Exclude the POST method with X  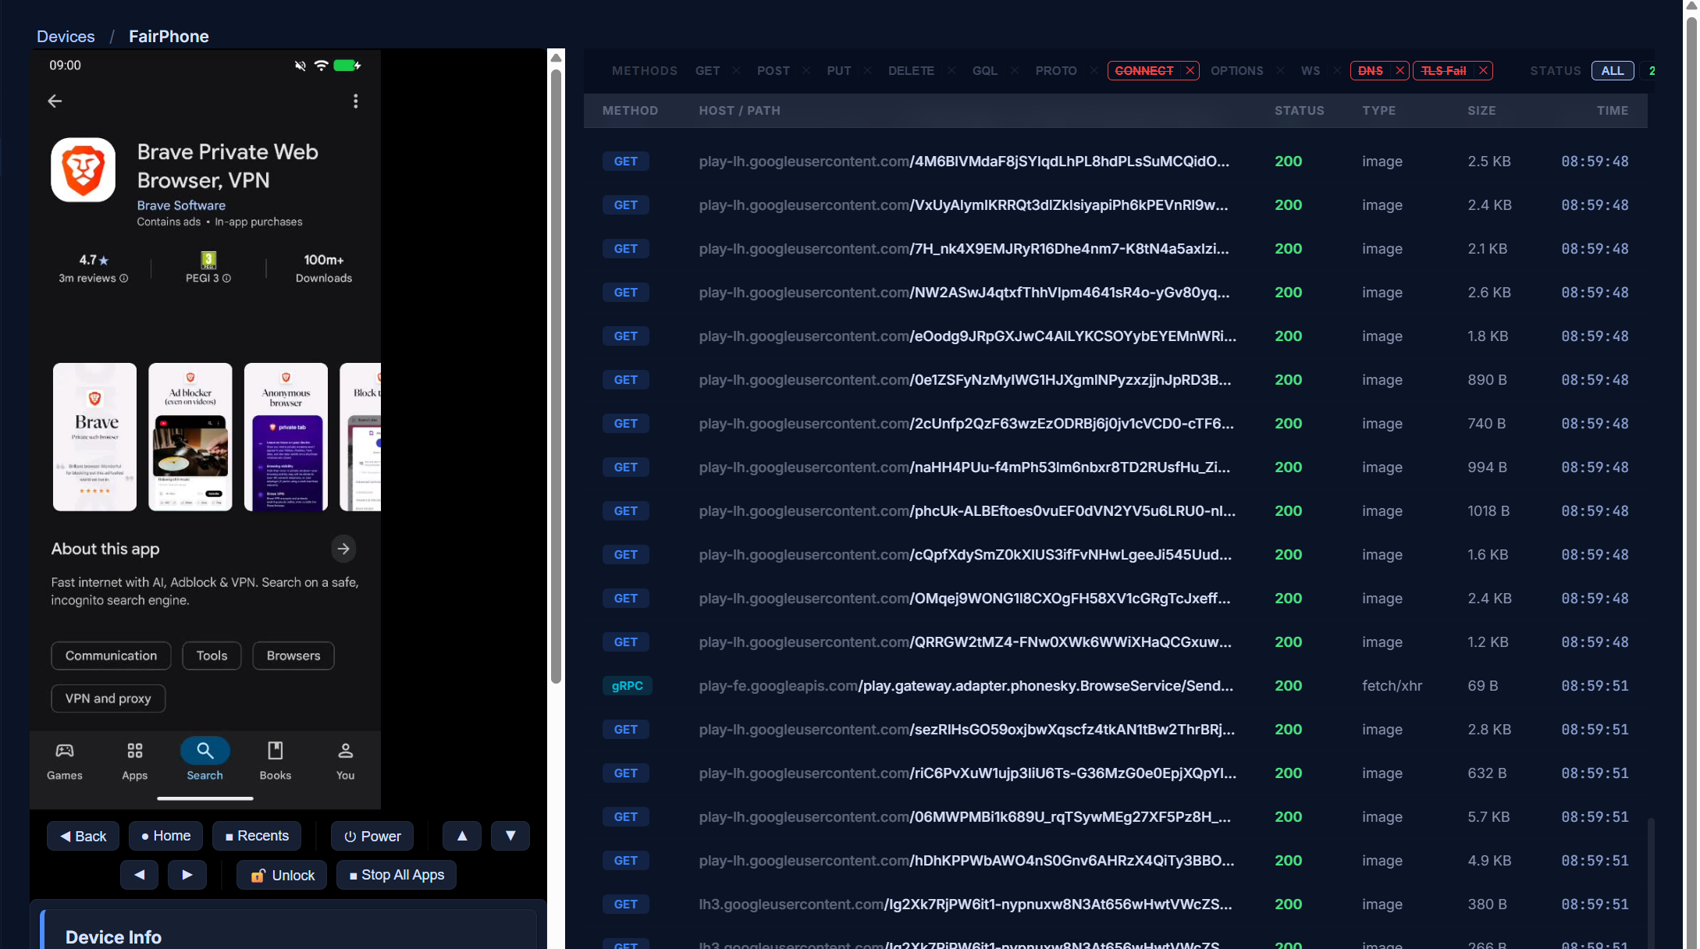click(x=806, y=71)
